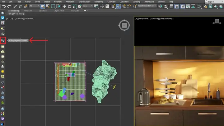Viewport: 224px width, 126px height.
Task: Toggle the Keyboard Shortcut Override icon
Action: [107, 6]
